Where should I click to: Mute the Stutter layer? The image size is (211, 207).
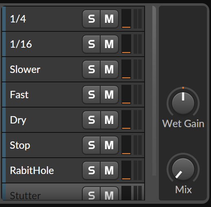(x=109, y=194)
